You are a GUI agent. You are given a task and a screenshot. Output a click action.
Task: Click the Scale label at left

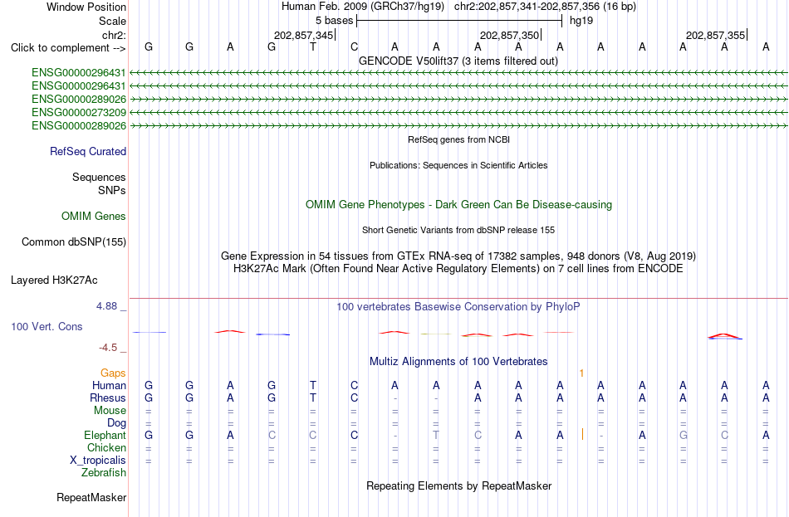click(112, 21)
